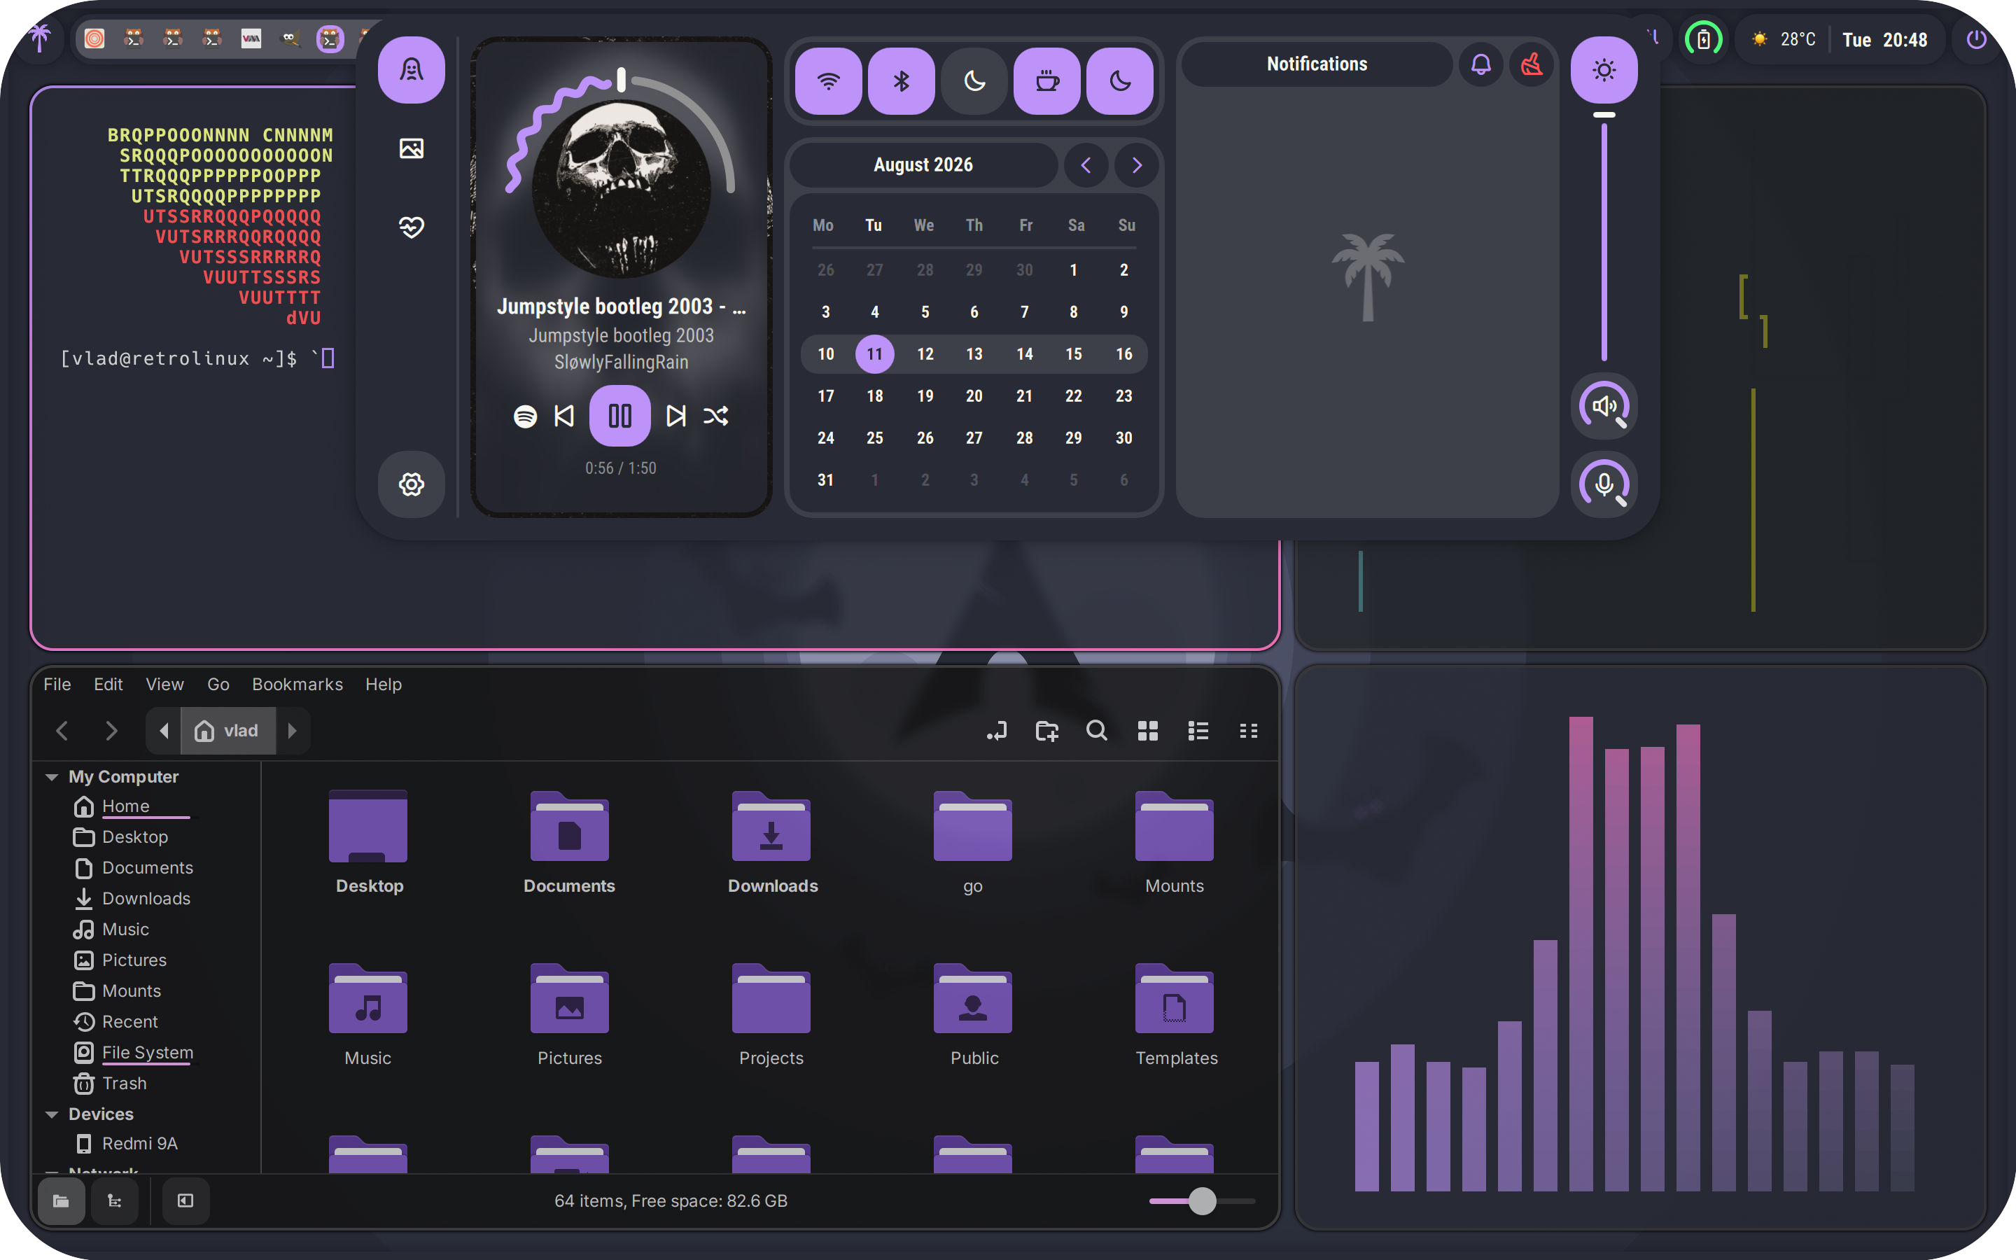Go to next month in calendar
Screen dimensions: 2016x1260
tap(1136, 165)
